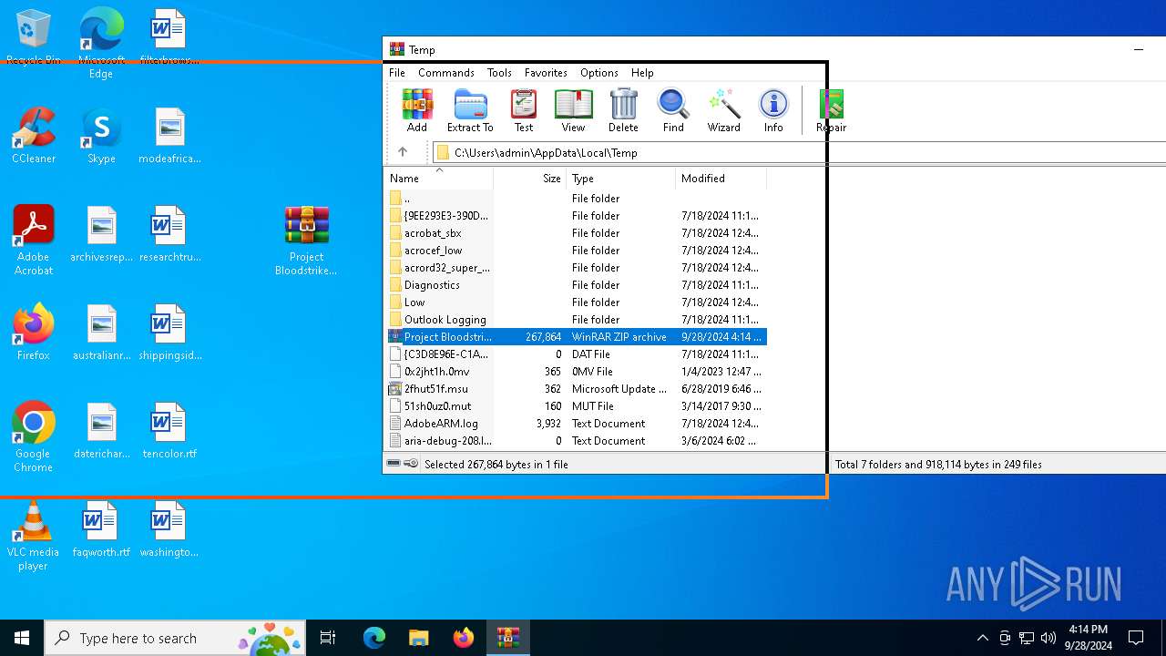Click the View toolbar icon
The width and height of the screenshot is (1166, 656).
573,110
